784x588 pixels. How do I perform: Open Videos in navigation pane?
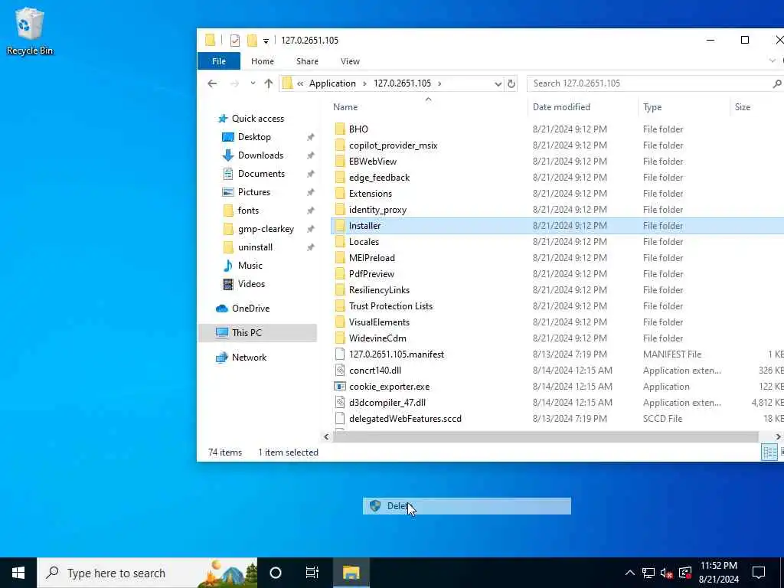pyautogui.click(x=251, y=284)
